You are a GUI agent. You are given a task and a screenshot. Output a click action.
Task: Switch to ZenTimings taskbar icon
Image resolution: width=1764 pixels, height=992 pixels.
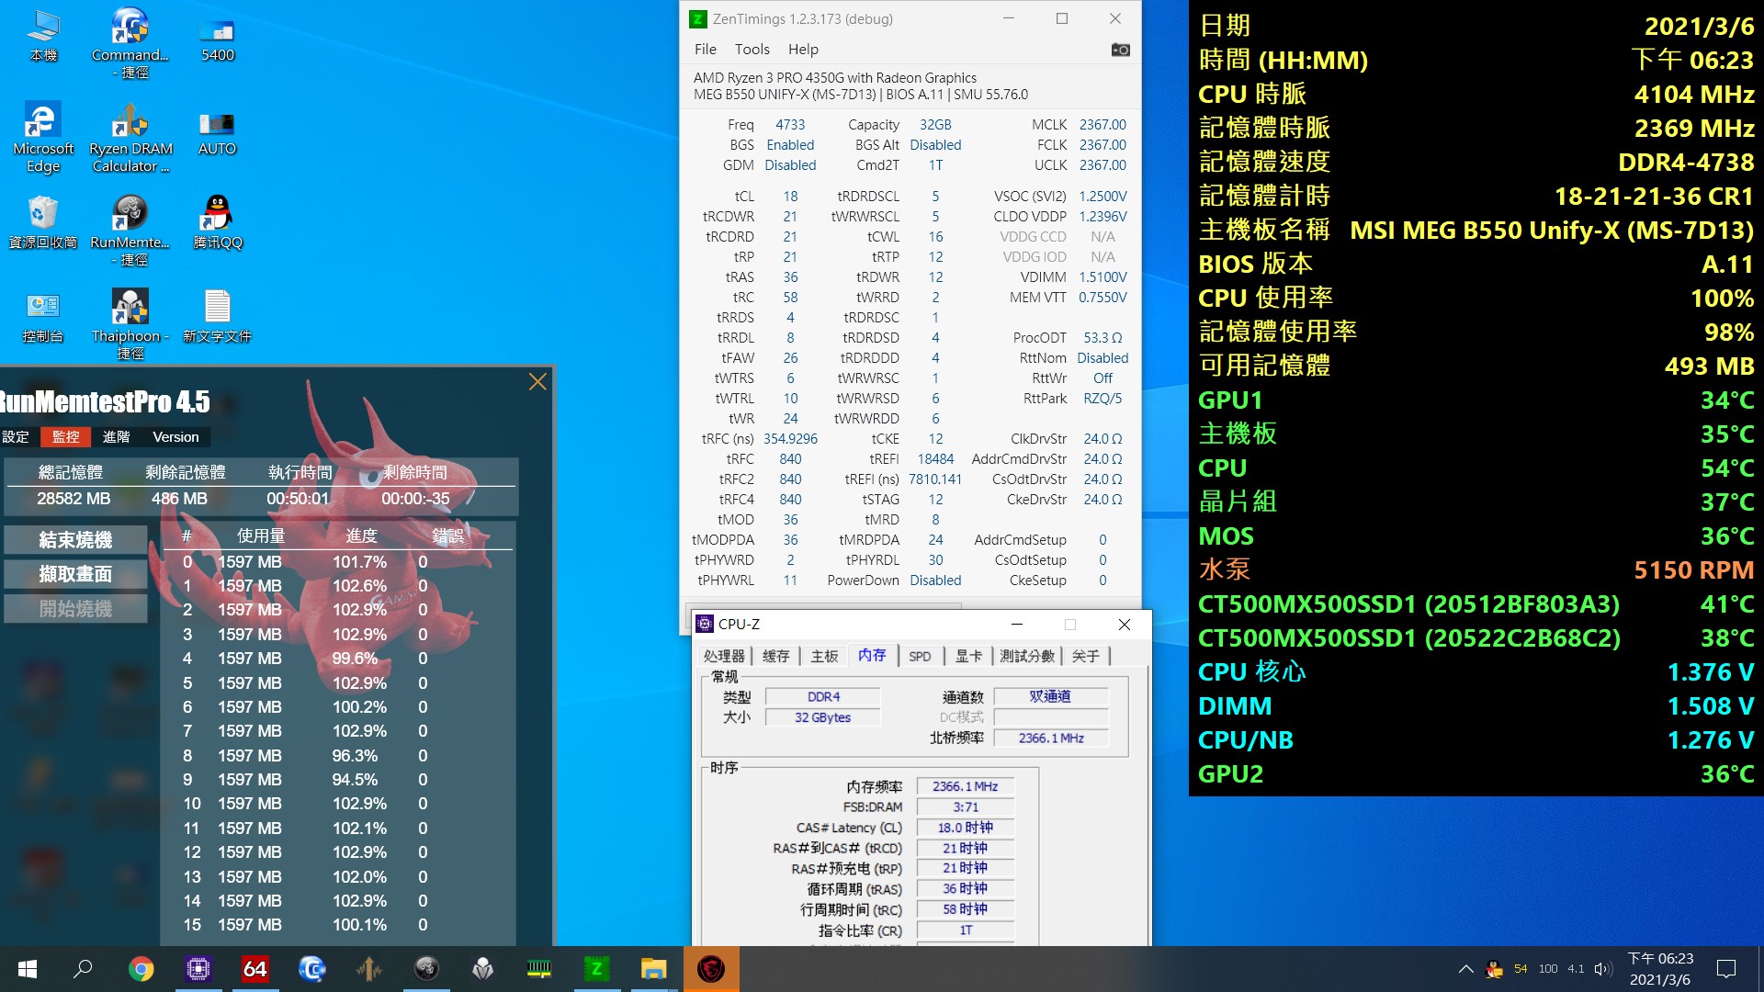click(x=596, y=969)
